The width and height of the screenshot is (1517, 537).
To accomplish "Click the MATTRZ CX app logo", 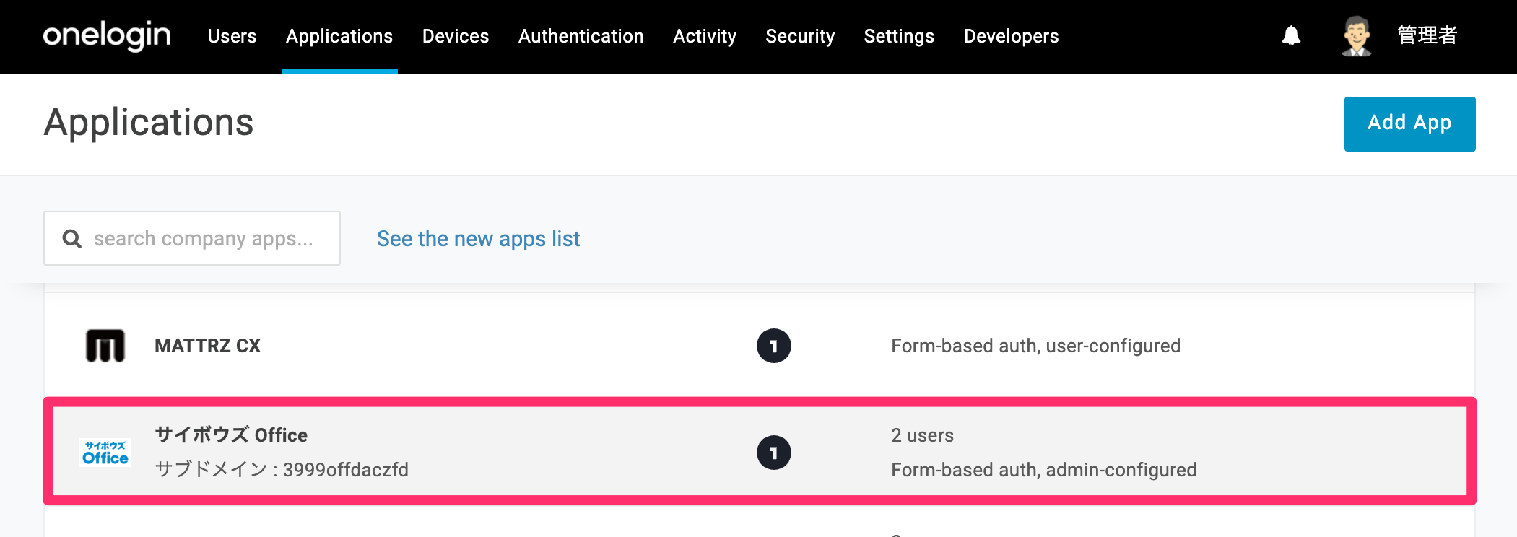I will 105,346.
